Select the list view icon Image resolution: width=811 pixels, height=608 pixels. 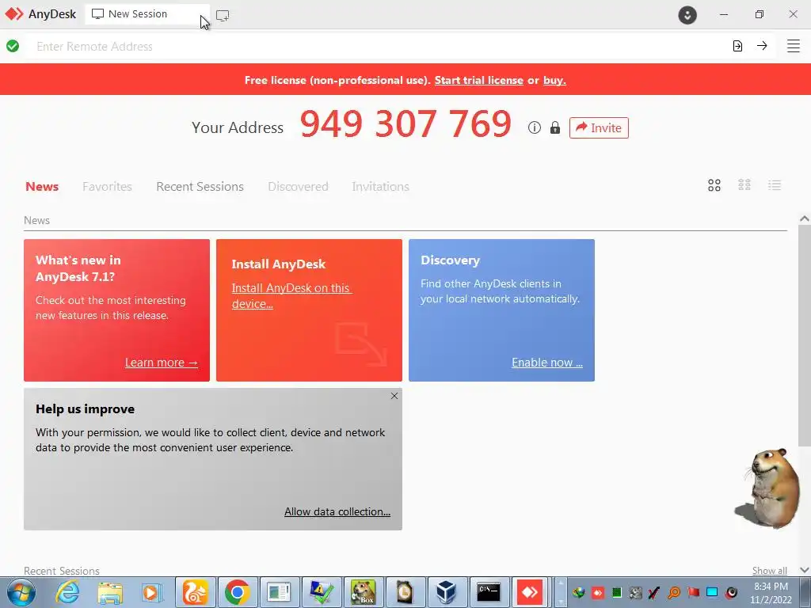tap(775, 185)
